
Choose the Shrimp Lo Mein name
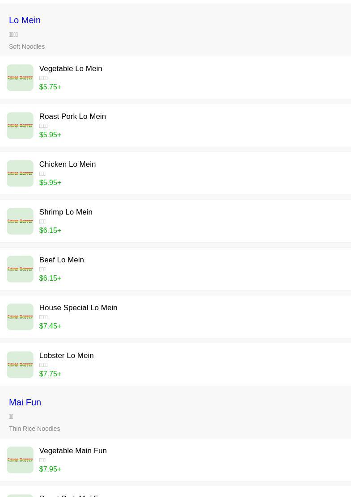[x=66, y=212]
